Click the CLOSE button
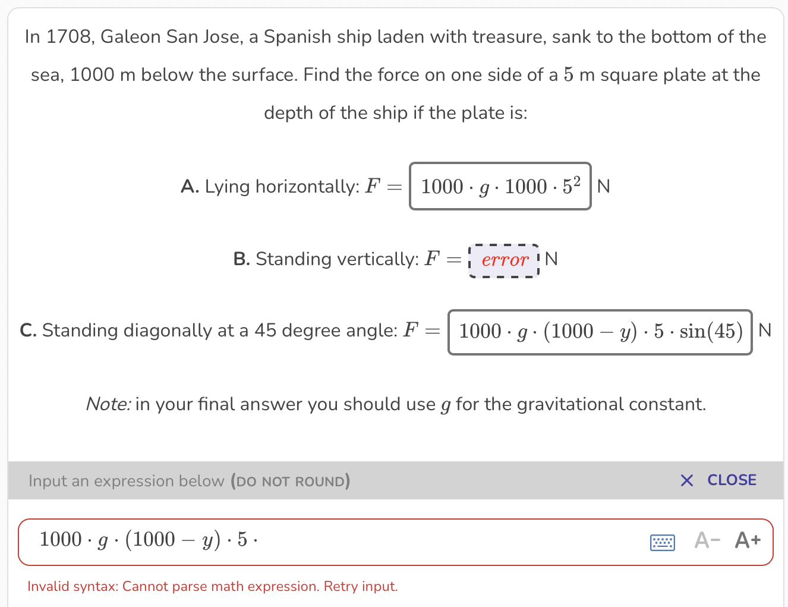The width and height of the screenshot is (788, 607). pos(732,480)
